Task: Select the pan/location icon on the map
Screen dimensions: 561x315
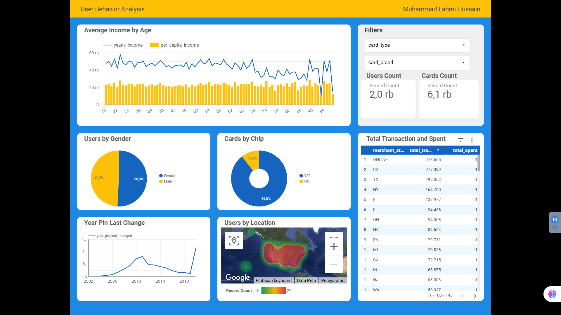Action: [234, 240]
